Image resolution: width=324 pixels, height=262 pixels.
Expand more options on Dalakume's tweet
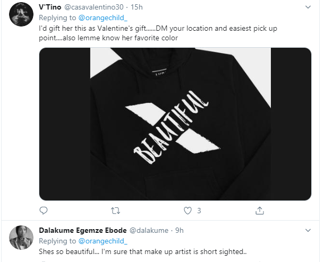point(308,231)
